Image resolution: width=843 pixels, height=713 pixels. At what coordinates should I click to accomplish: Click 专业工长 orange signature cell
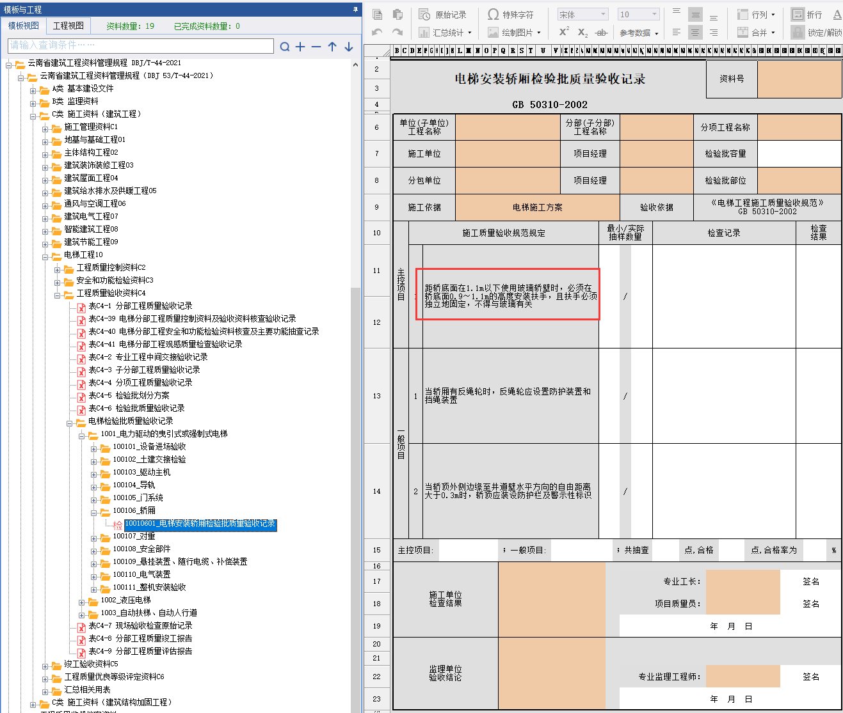tap(743, 581)
